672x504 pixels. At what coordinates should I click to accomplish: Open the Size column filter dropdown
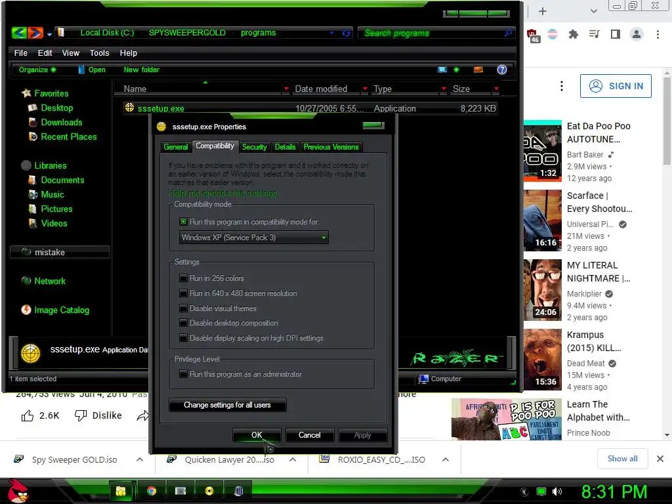click(496, 89)
